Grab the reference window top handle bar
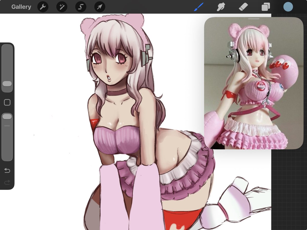Image resolution: width=307 pixels, height=230 pixels. pos(254,19)
